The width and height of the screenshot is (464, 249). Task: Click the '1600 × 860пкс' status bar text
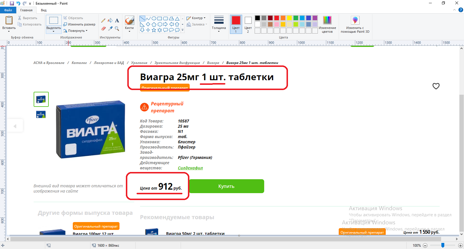pyautogui.click(x=108, y=246)
